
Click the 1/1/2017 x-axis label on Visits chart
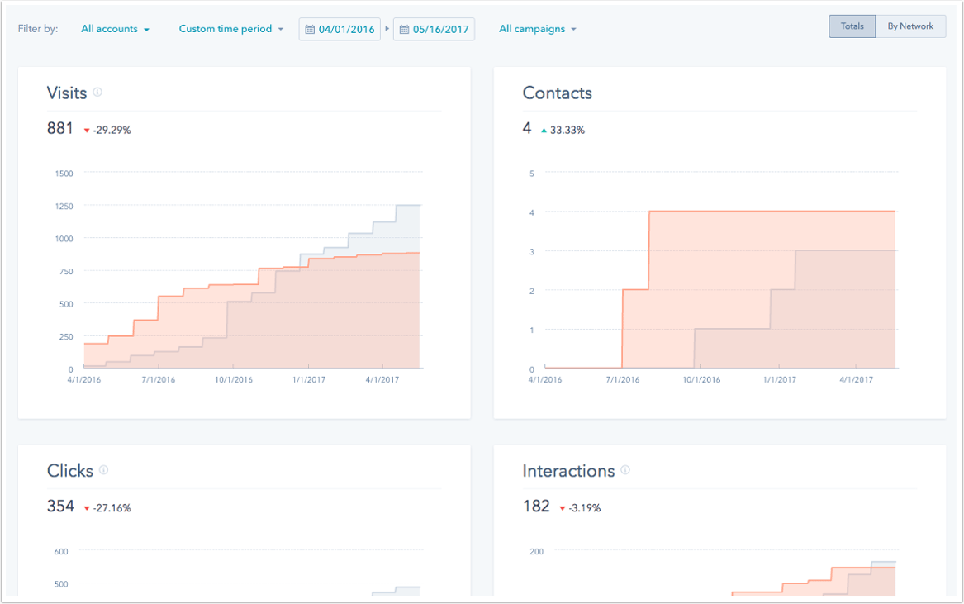pos(309,379)
